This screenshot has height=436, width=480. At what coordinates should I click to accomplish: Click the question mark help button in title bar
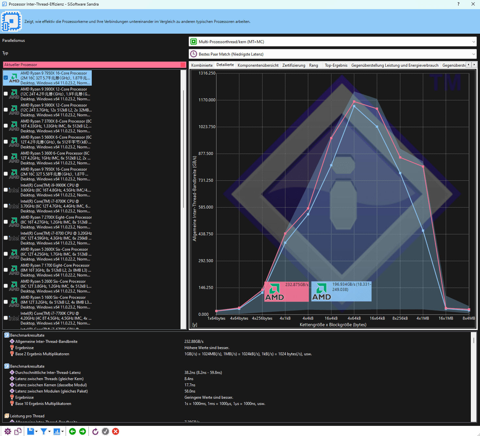(x=458, y=4)
